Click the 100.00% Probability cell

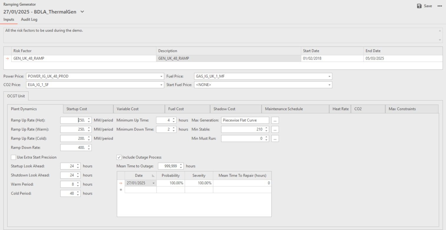171,183
